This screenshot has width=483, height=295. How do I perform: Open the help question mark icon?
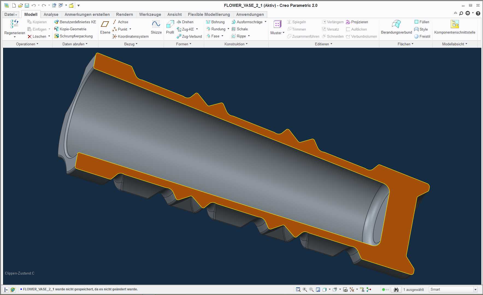(x=478, y=13)
